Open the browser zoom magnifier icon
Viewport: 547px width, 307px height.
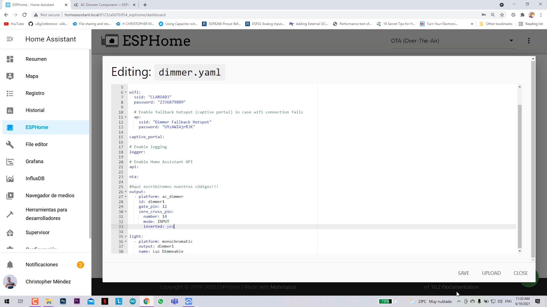493,15
